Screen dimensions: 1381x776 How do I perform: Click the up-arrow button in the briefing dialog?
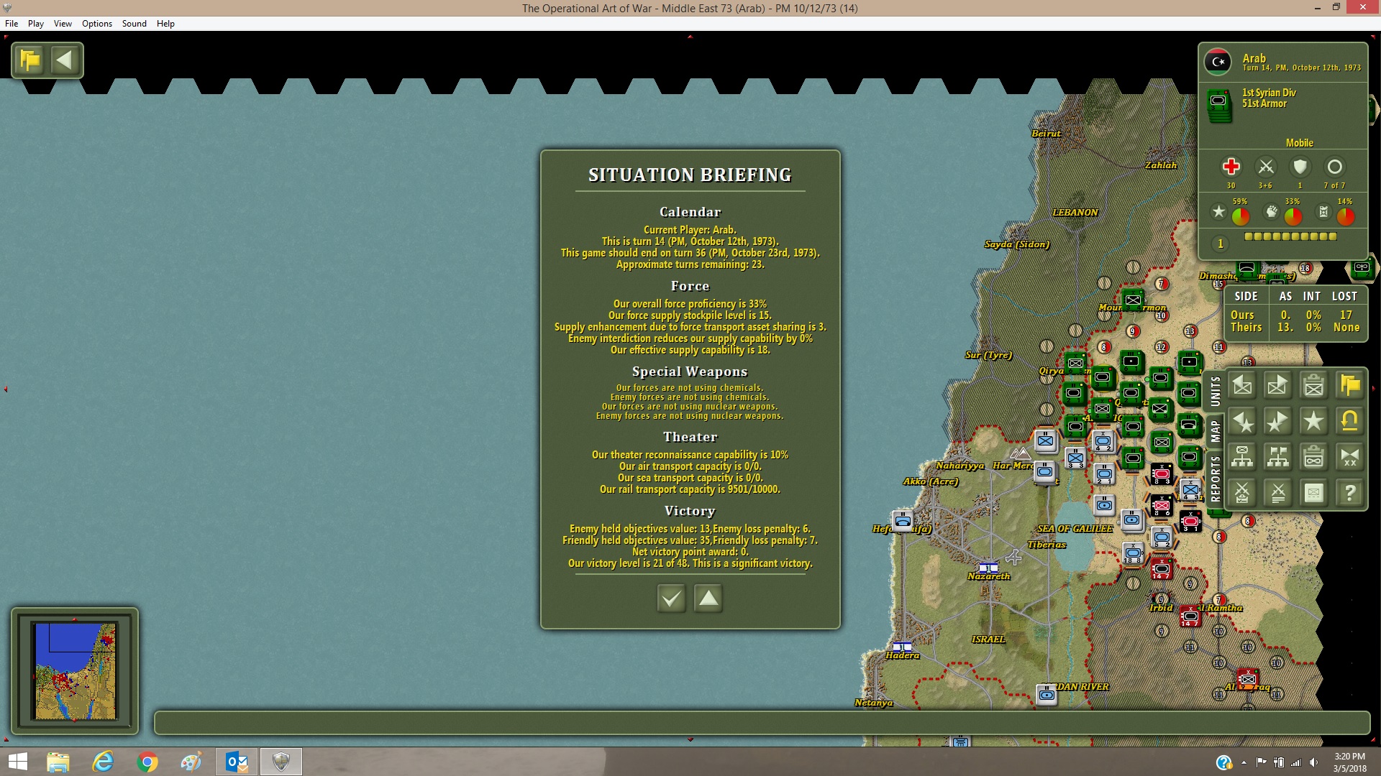[x=708, y=598]
